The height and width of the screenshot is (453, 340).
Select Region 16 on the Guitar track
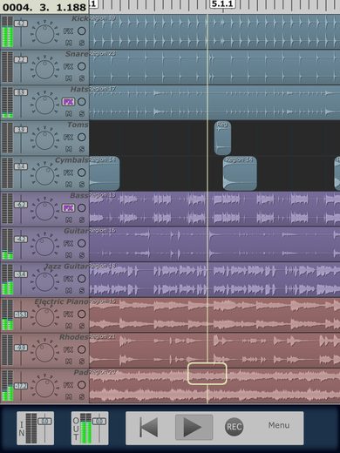[214, 244]
